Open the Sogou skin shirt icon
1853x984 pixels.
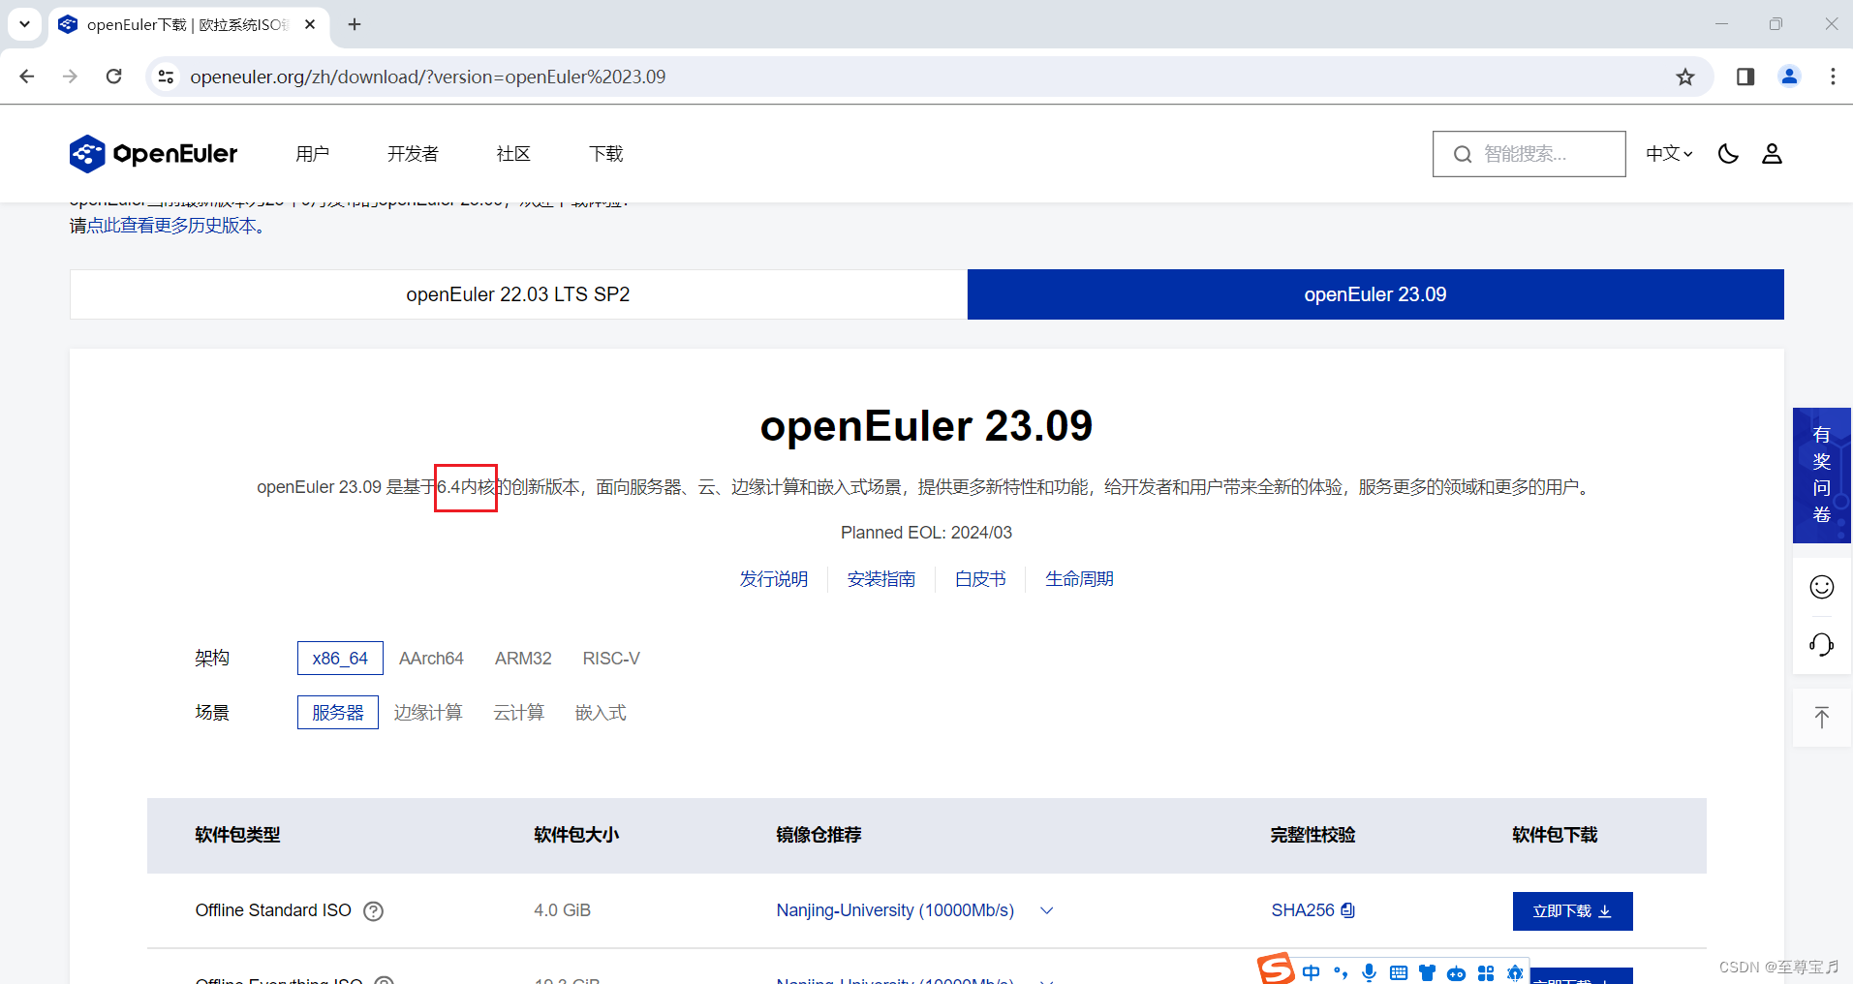click(x=1427, y=972)
